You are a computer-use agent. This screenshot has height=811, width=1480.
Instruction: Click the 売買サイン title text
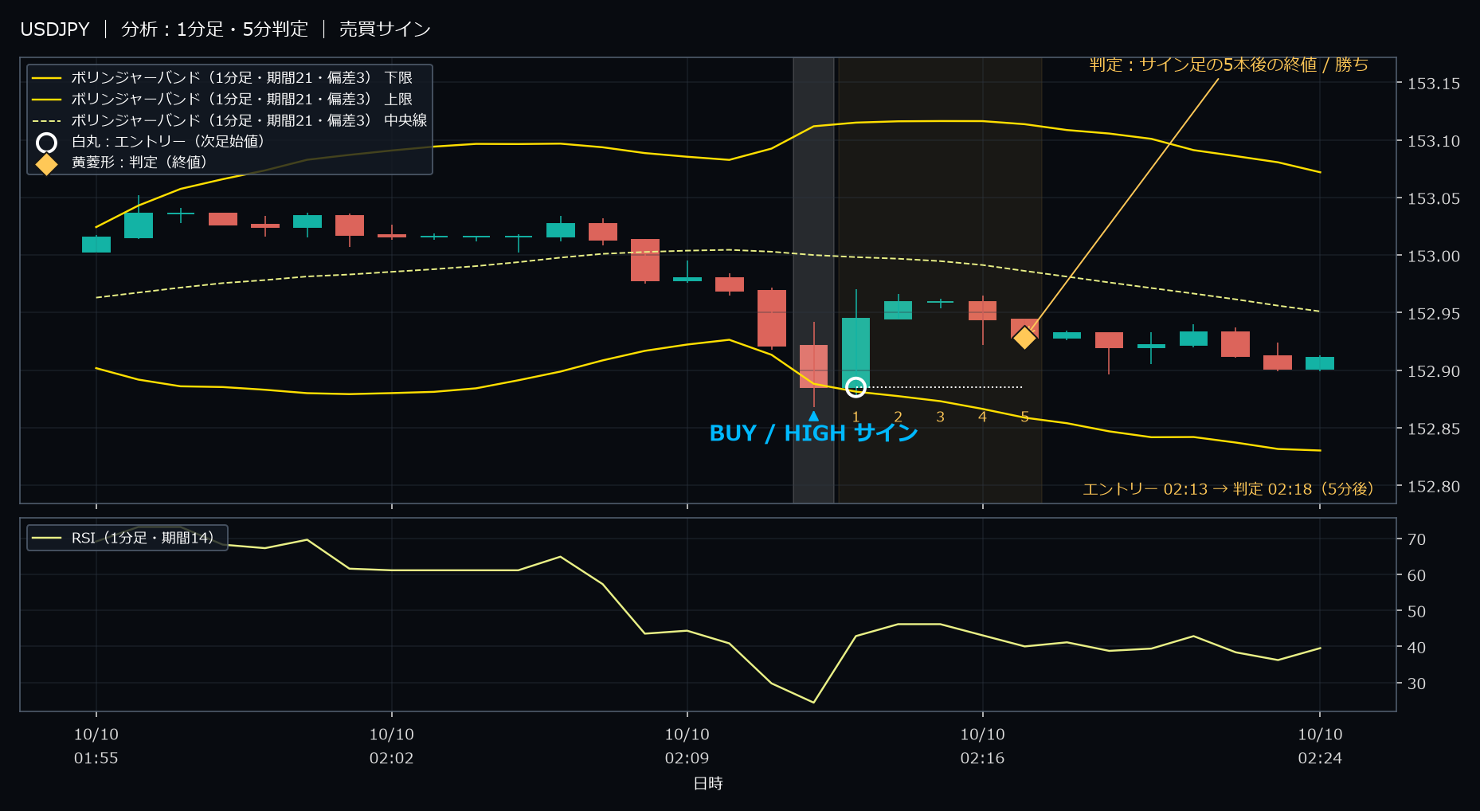(x=386, y=29)
